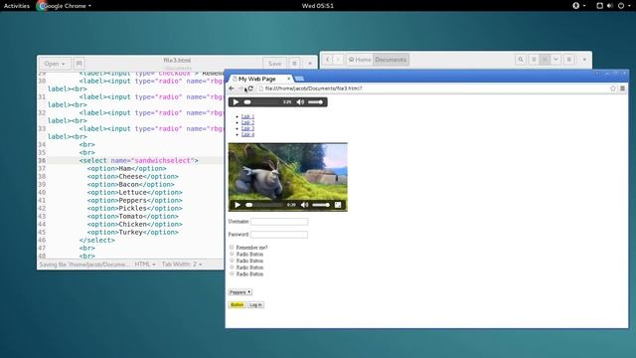This screenshot has width=636, height=358.
Task: Change the HTML language mode in gedit status bar
Action: point(145,265)
